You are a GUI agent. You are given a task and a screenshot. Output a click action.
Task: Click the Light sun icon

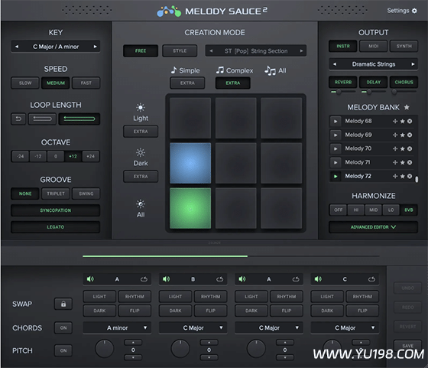click(141, 107)
